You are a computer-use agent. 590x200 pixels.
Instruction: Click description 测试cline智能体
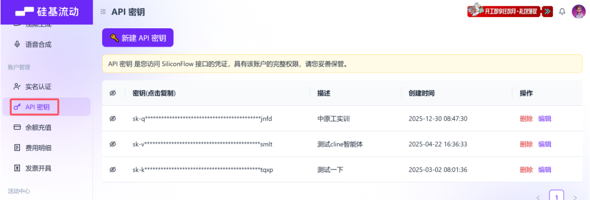340,145
